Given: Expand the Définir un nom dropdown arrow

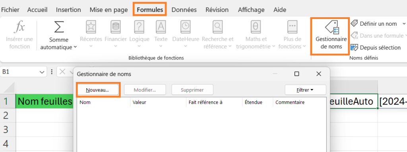Looking at the screenshot, I should (404, 24).
